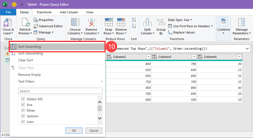Click the Group By icon
The width and height of the screenshot is (253, 138).
click(161, 22)
